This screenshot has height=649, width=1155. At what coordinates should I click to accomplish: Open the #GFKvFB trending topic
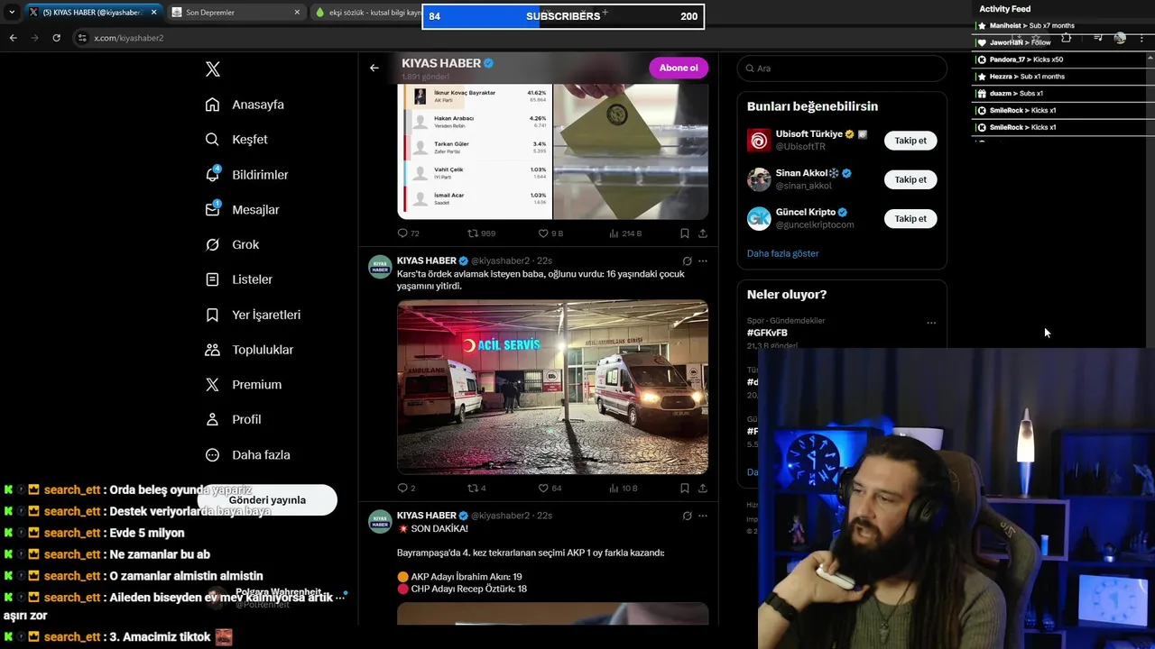point(767,333)
